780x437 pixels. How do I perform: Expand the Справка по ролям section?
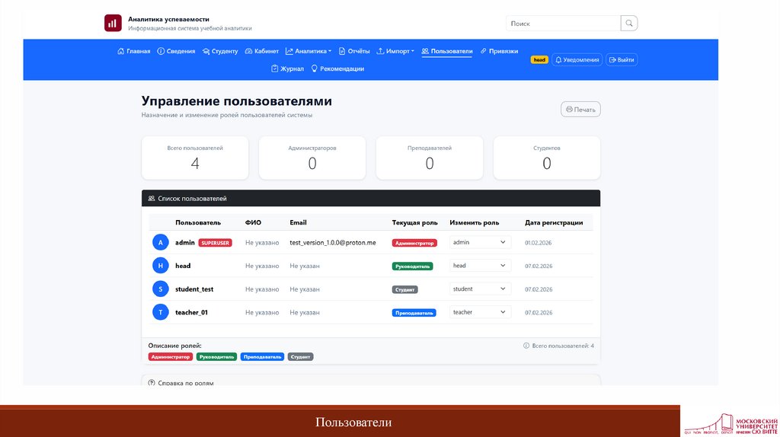[371, 381]
